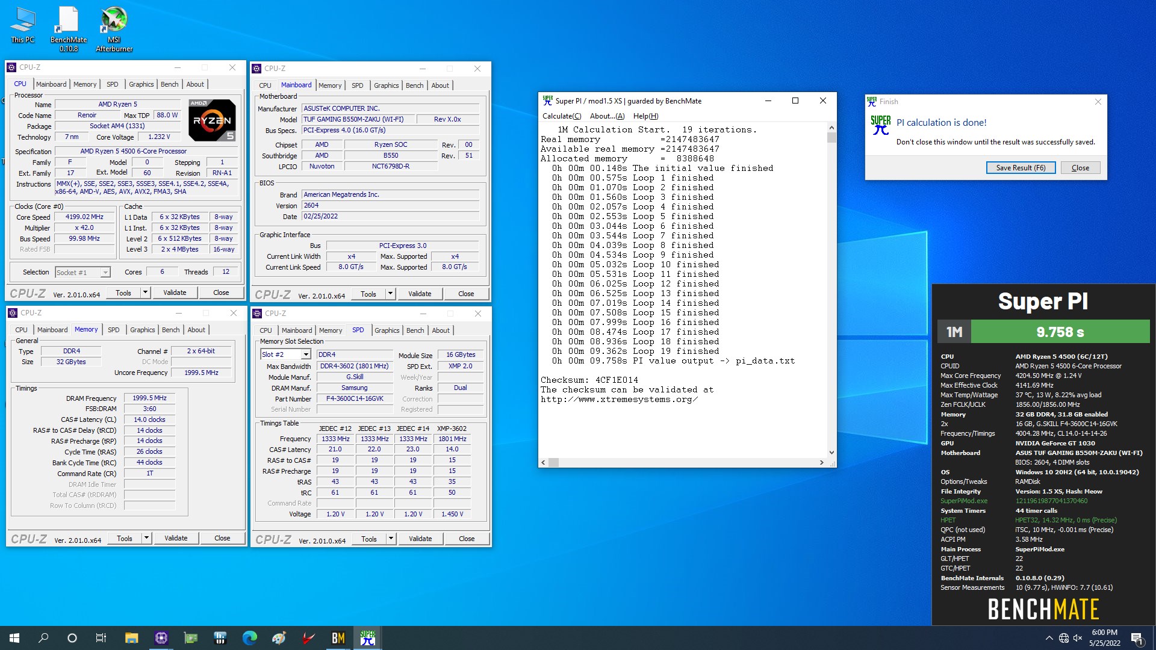1156x650 pixels.
Task: Click the Super PI title bar icon
Action: tap(547, 101)
